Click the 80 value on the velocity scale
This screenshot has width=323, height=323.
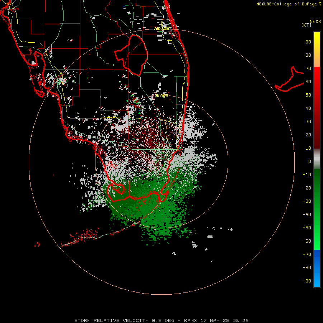click(308, 55)
